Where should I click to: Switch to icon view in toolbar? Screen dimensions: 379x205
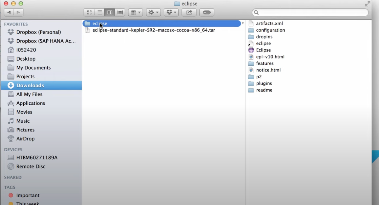click(89, 13)
